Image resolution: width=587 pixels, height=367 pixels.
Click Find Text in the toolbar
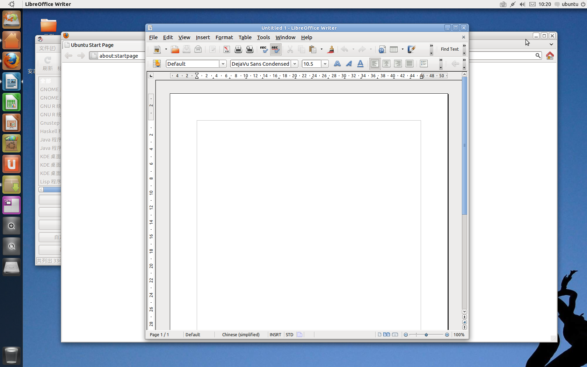[x=449, y=49]
